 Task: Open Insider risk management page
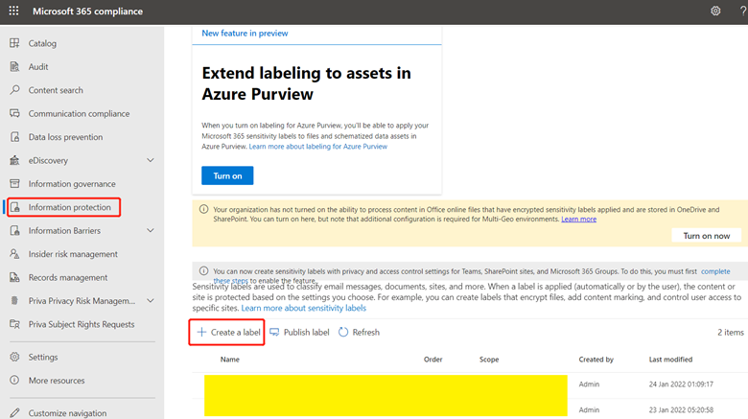click(x=73, y=254)
